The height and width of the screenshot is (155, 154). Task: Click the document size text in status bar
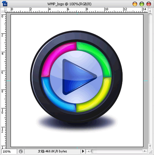pyautogui.click(x=53, y=151)
